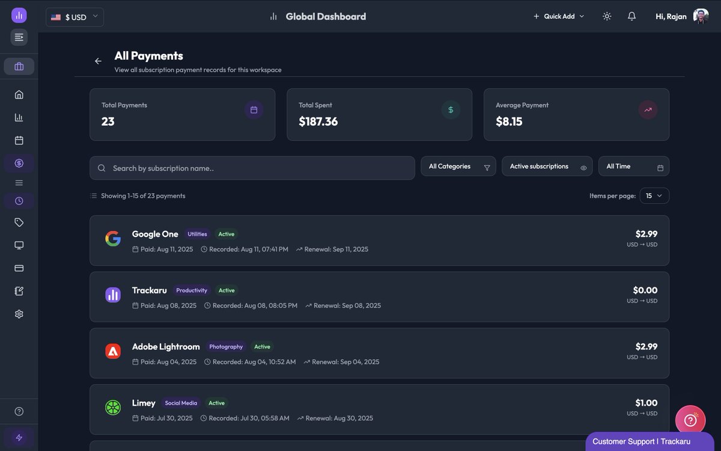The height and width of the screenshot is (451, 721).
Task: Click the Adobe Lightroom logo
Action: click(113, 351)
